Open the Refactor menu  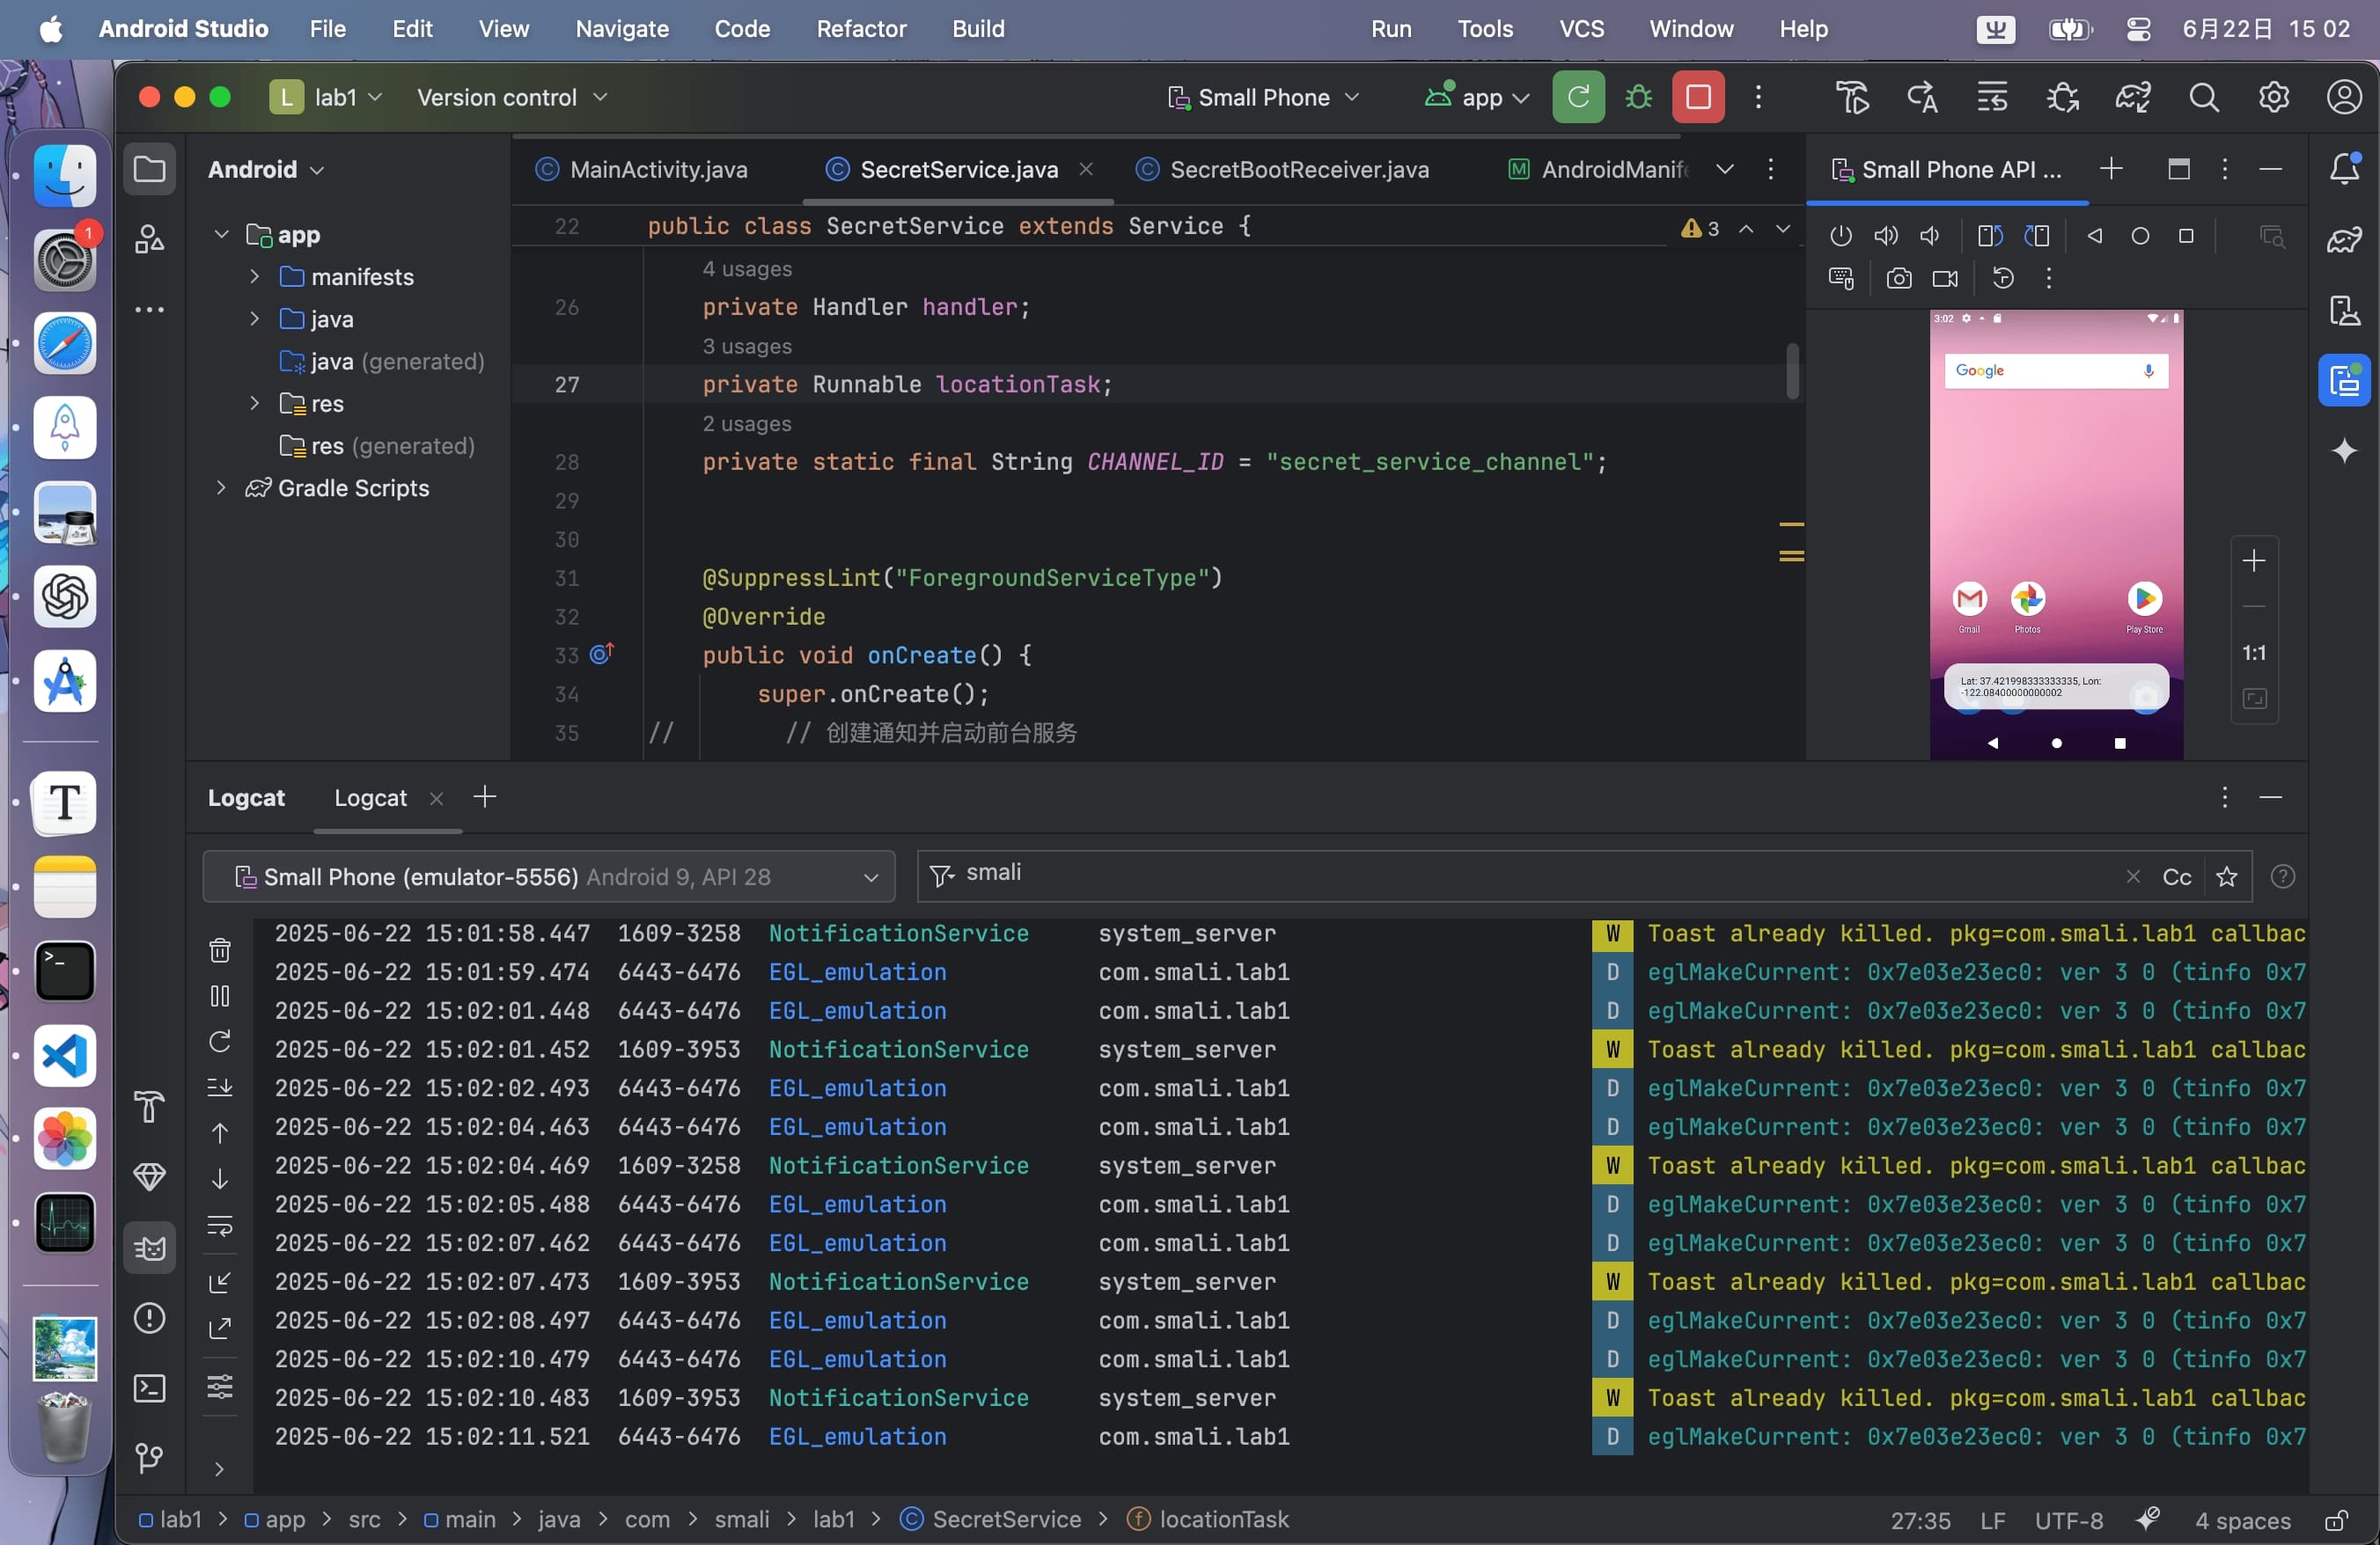tap(860, 28)
